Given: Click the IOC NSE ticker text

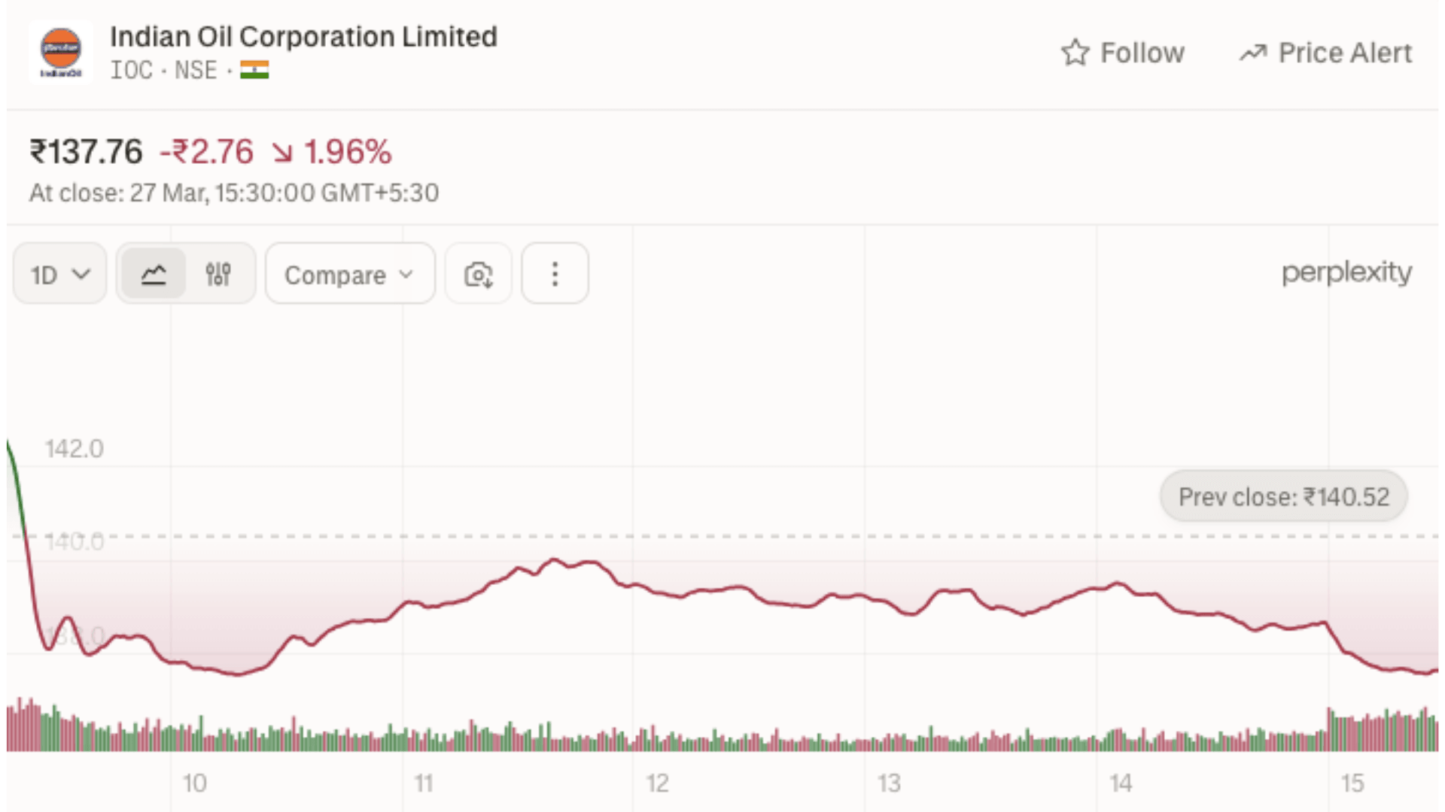Looking at the screenshot, I should pyautogui.click(x=163, y=70).
